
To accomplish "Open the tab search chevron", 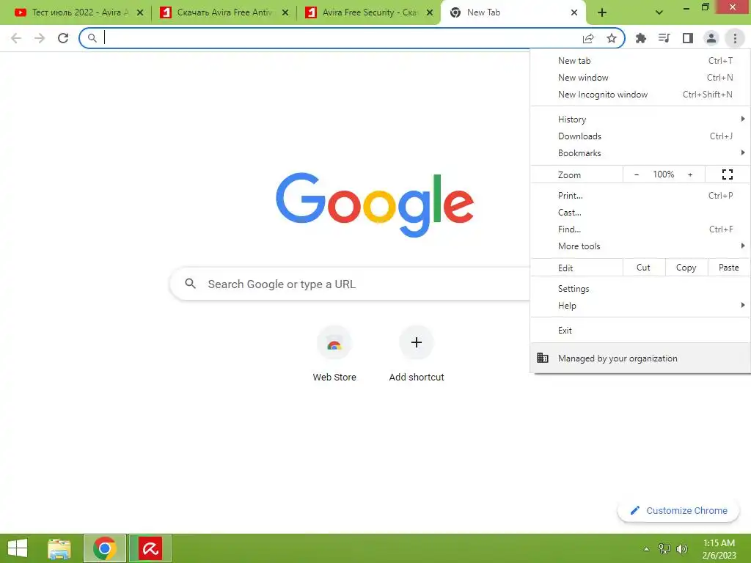I will (x=659, y=12).
